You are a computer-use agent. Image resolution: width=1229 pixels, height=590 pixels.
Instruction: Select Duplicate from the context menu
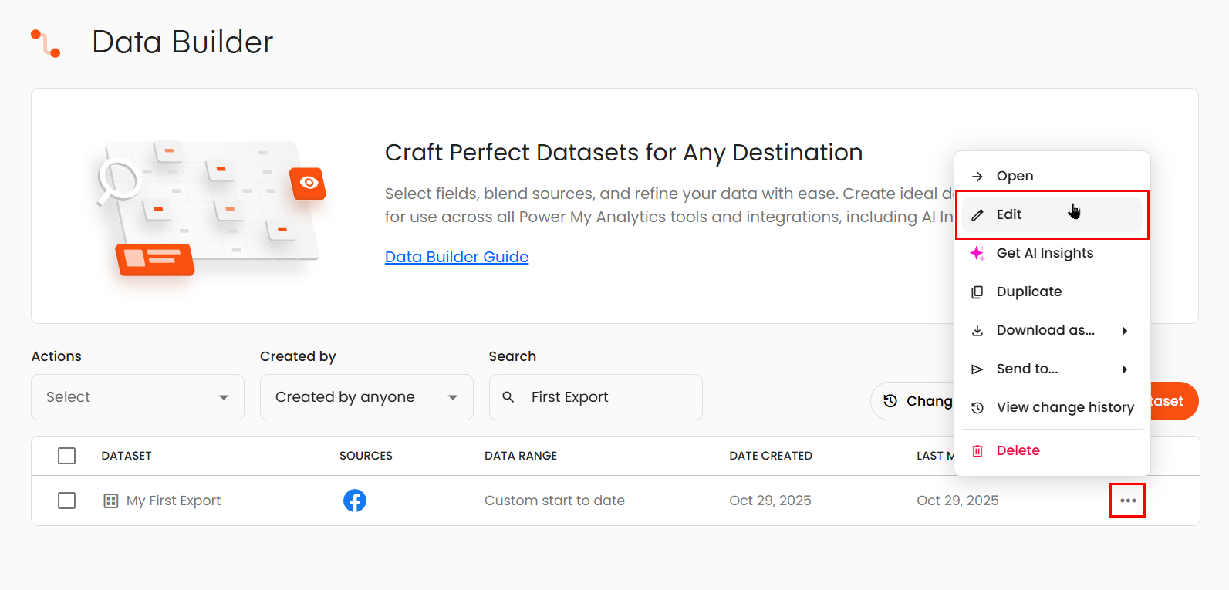[x=1028, y=292]
